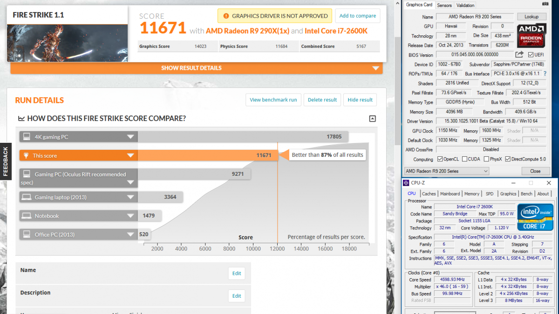
Task: Expand the Gaming PC (Oculus Rift) row arrow
Action: point(130,182)
